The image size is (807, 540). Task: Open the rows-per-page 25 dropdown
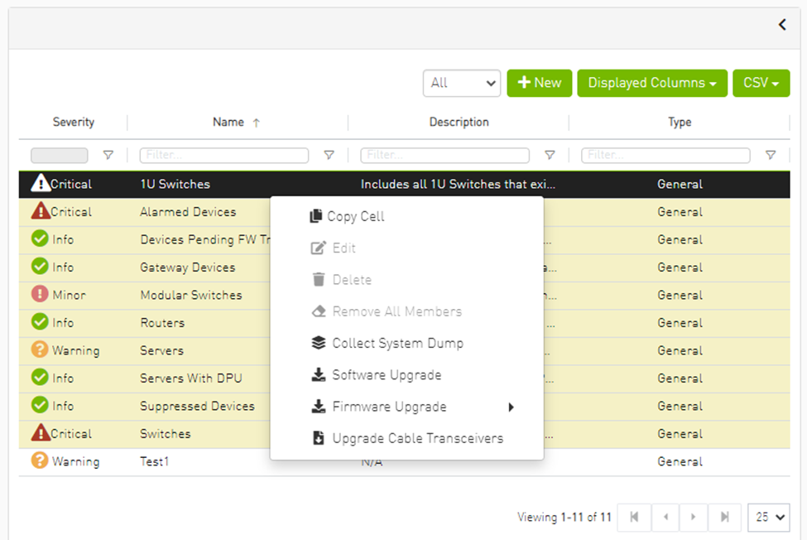(768, 517)
